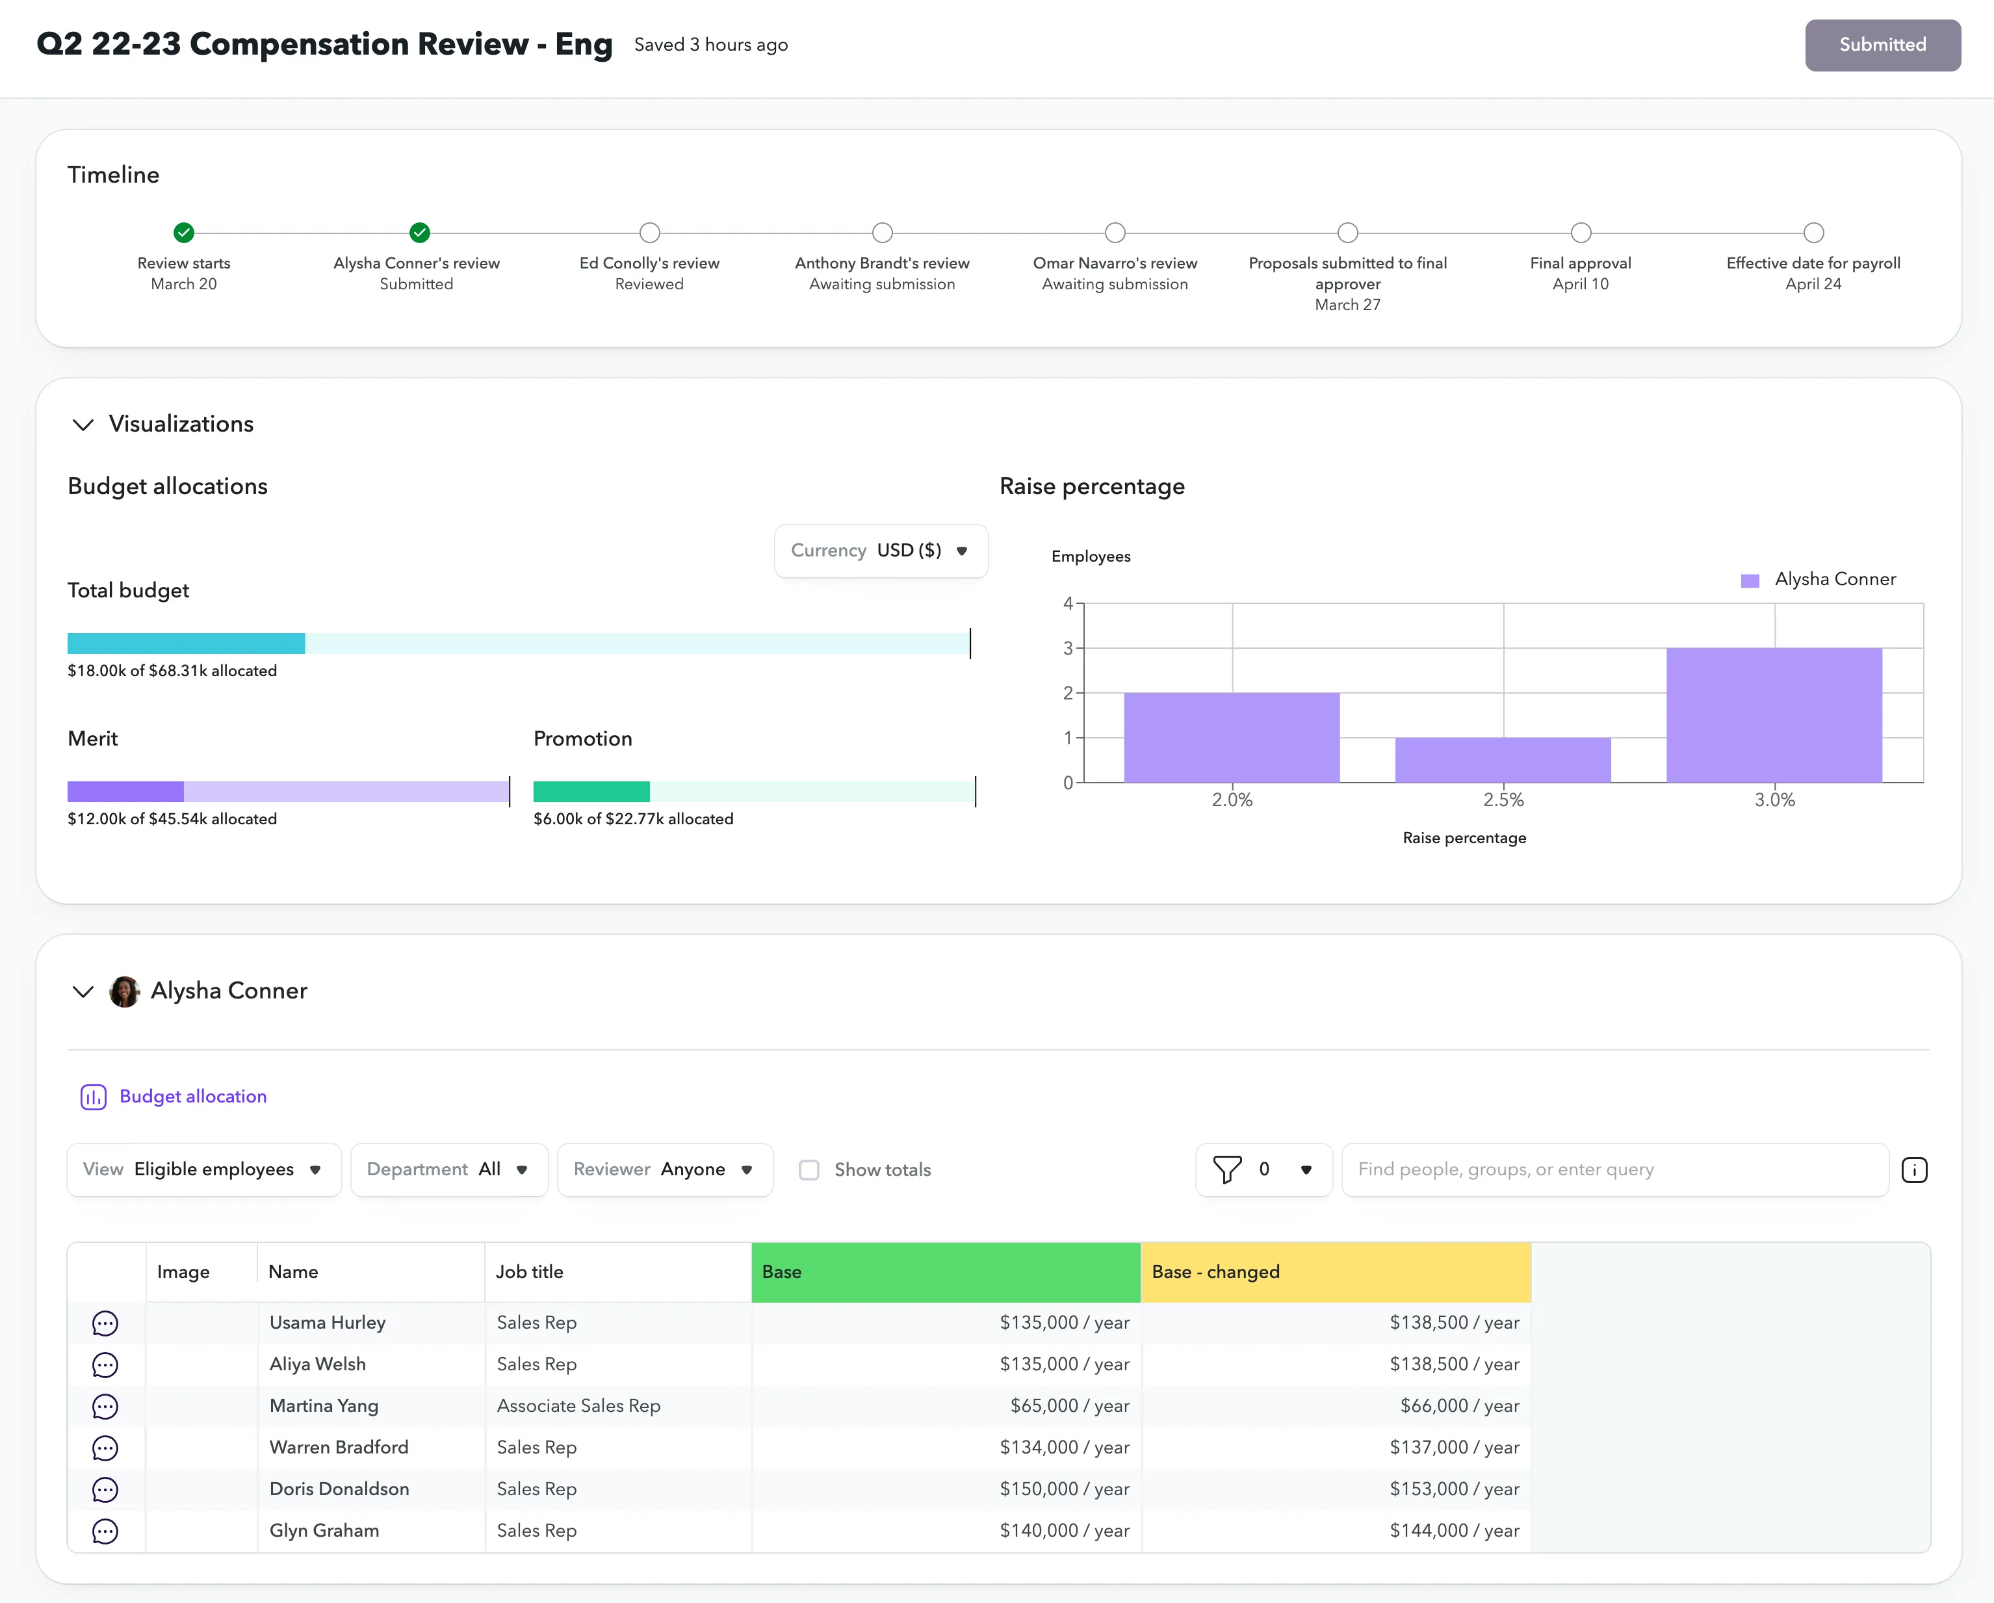Click the Saved 3 hours ago status
This screenshot has width=1994, height=1603.
tap(711, 46)
